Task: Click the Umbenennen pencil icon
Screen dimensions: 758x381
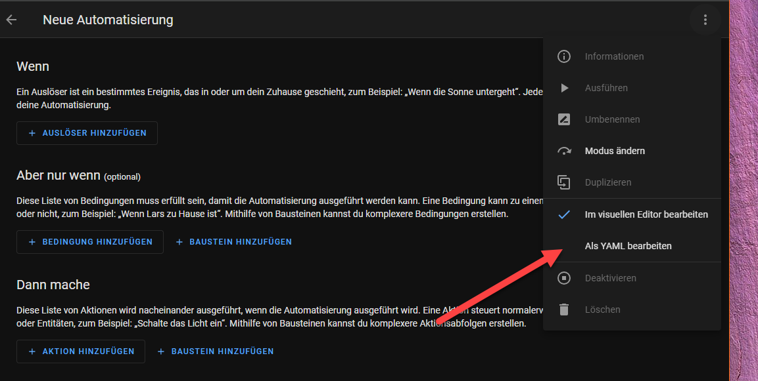Action: [563, 119]
